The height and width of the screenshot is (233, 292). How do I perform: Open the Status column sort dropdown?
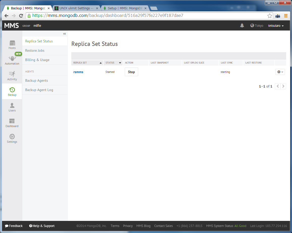[x=120, y=63]
